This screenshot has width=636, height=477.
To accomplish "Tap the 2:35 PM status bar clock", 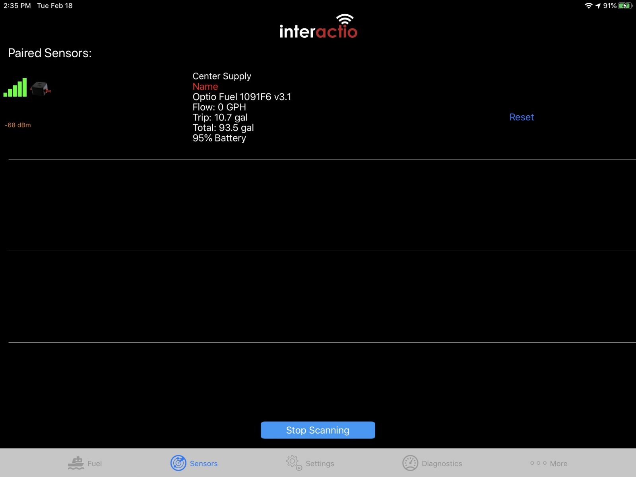I will tap(17, 6).
